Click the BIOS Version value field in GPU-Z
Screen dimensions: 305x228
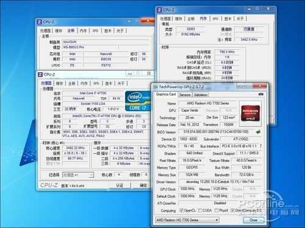pos(216,132)
